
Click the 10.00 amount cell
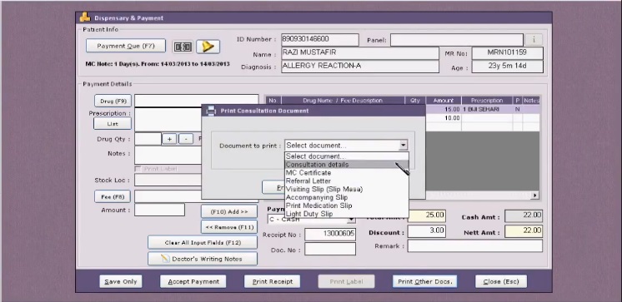point(444,118)
